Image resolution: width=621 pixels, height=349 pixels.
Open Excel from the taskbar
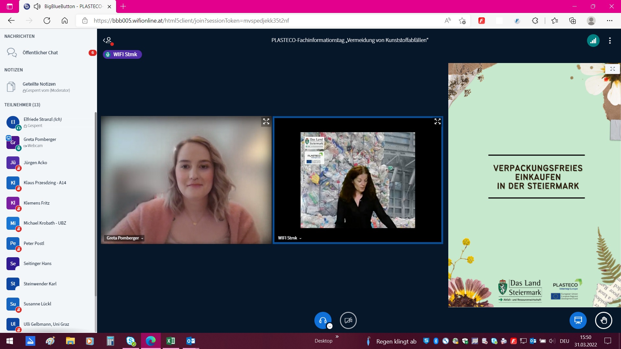point(170,341)
